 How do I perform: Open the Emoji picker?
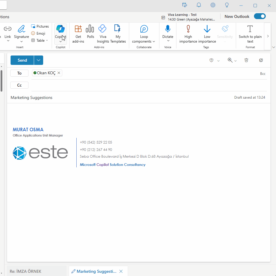(38, 33)
